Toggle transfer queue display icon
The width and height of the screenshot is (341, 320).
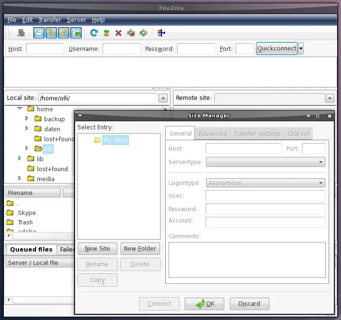coord(76,33)
